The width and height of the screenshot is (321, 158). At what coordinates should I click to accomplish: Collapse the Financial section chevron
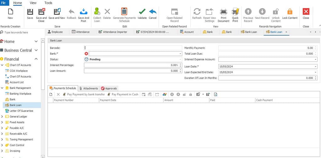tap(36, 59)
